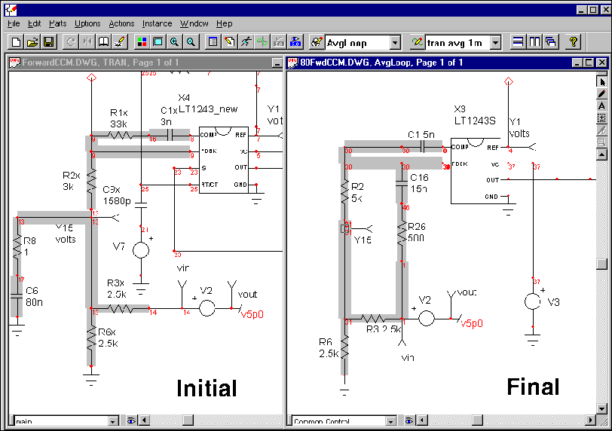The height and width of the screenshot is (431, 612).
Task: Select the arrow pointer tool
Action: pos(601,81)
